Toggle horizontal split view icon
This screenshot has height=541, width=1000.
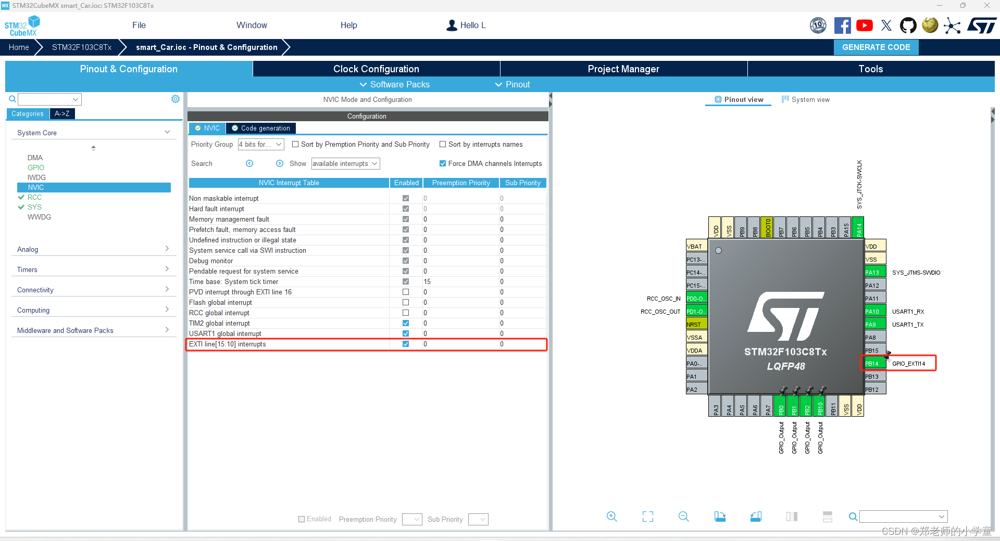(x=792, y=517)
